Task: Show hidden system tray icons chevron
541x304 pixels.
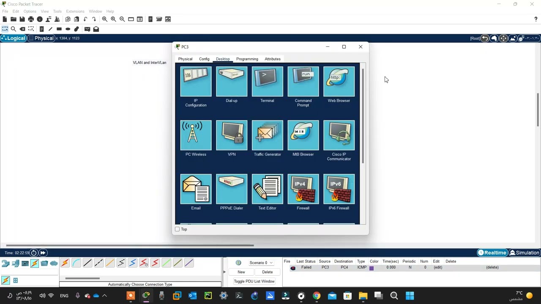Action: tap(104, 296)
